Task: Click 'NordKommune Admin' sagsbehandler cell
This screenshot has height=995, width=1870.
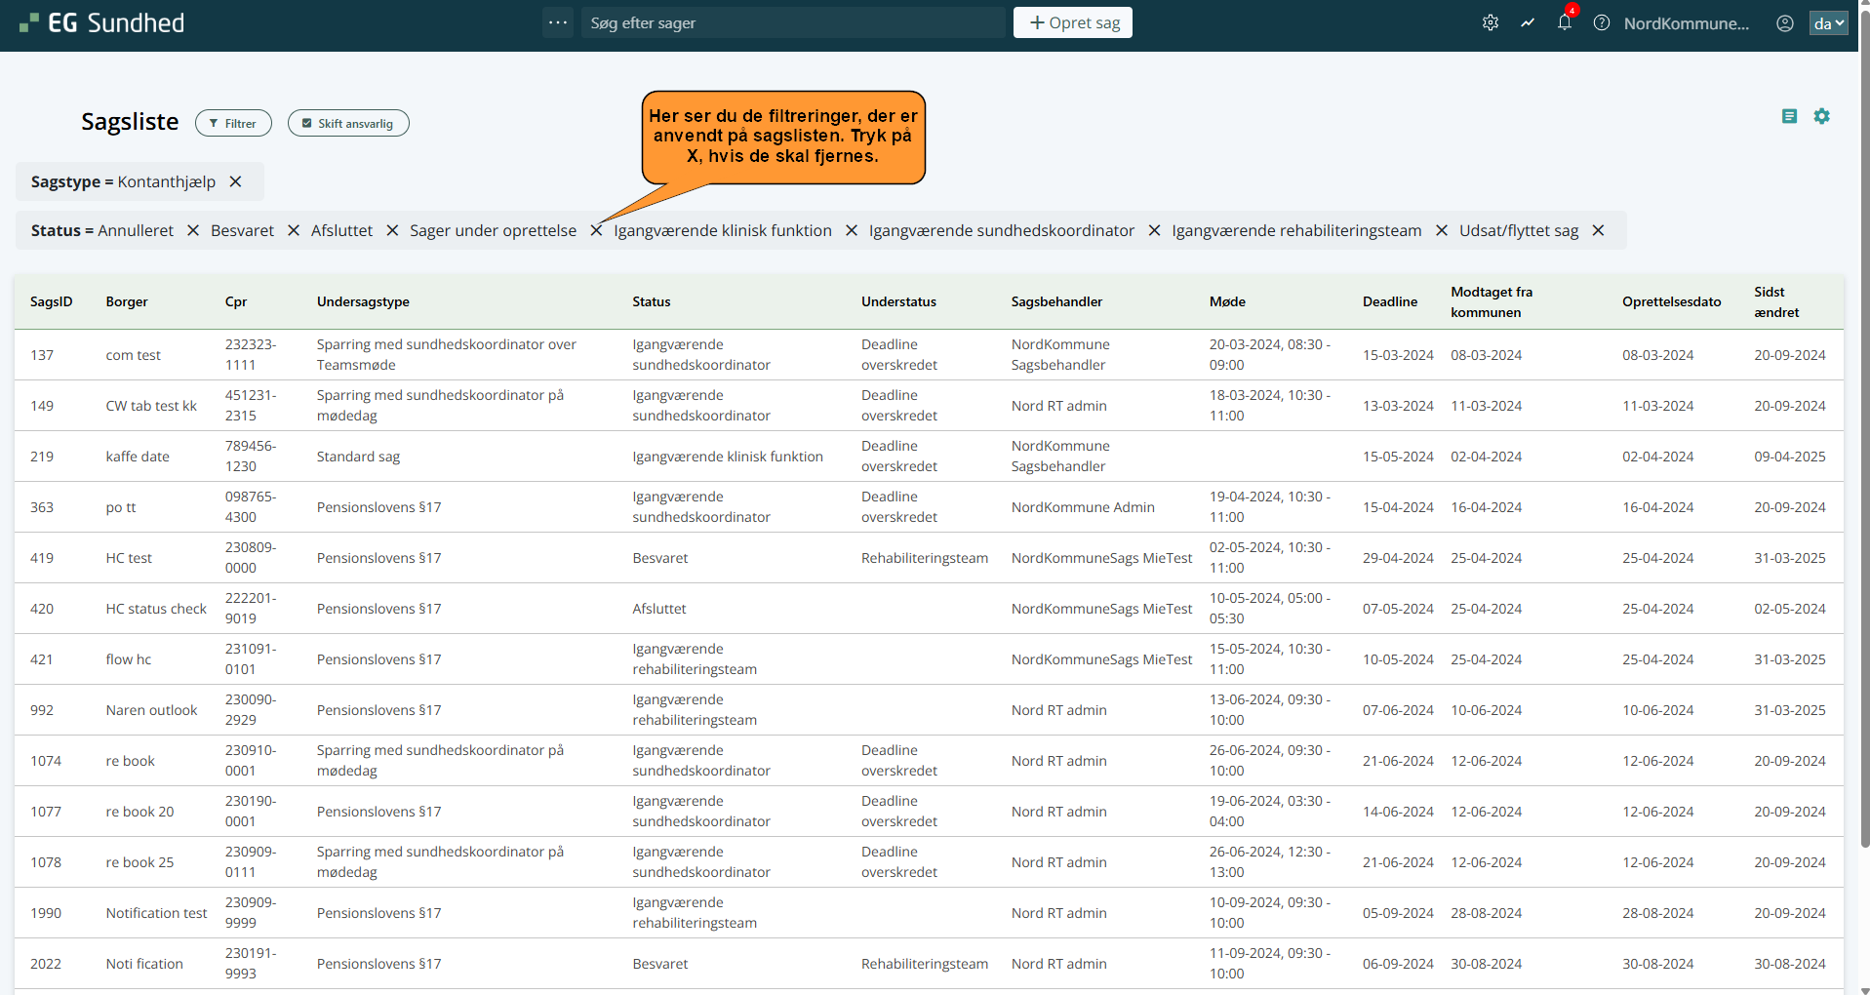Action: click(1083, 507)
